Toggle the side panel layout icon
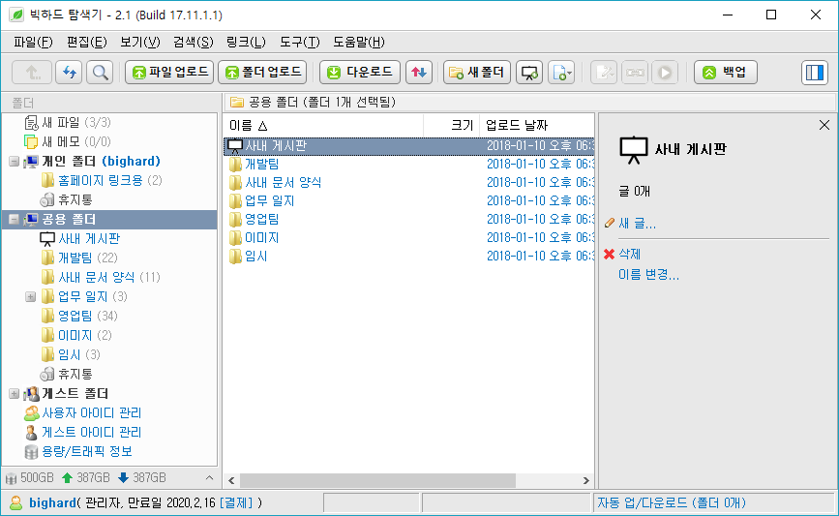Image resolution: width=839 pixels, height=516 pixels. (x=815, y=73)
